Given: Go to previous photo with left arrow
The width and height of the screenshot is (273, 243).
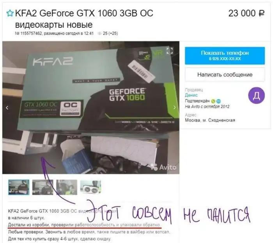Looking at the screenshot, I should [x=7, y=108].
